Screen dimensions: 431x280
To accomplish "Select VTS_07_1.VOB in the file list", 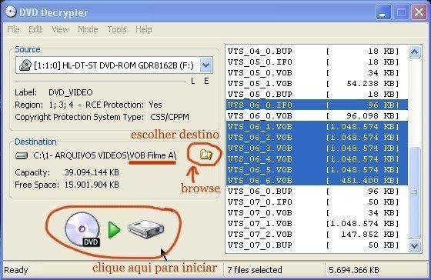I will 316,223.
